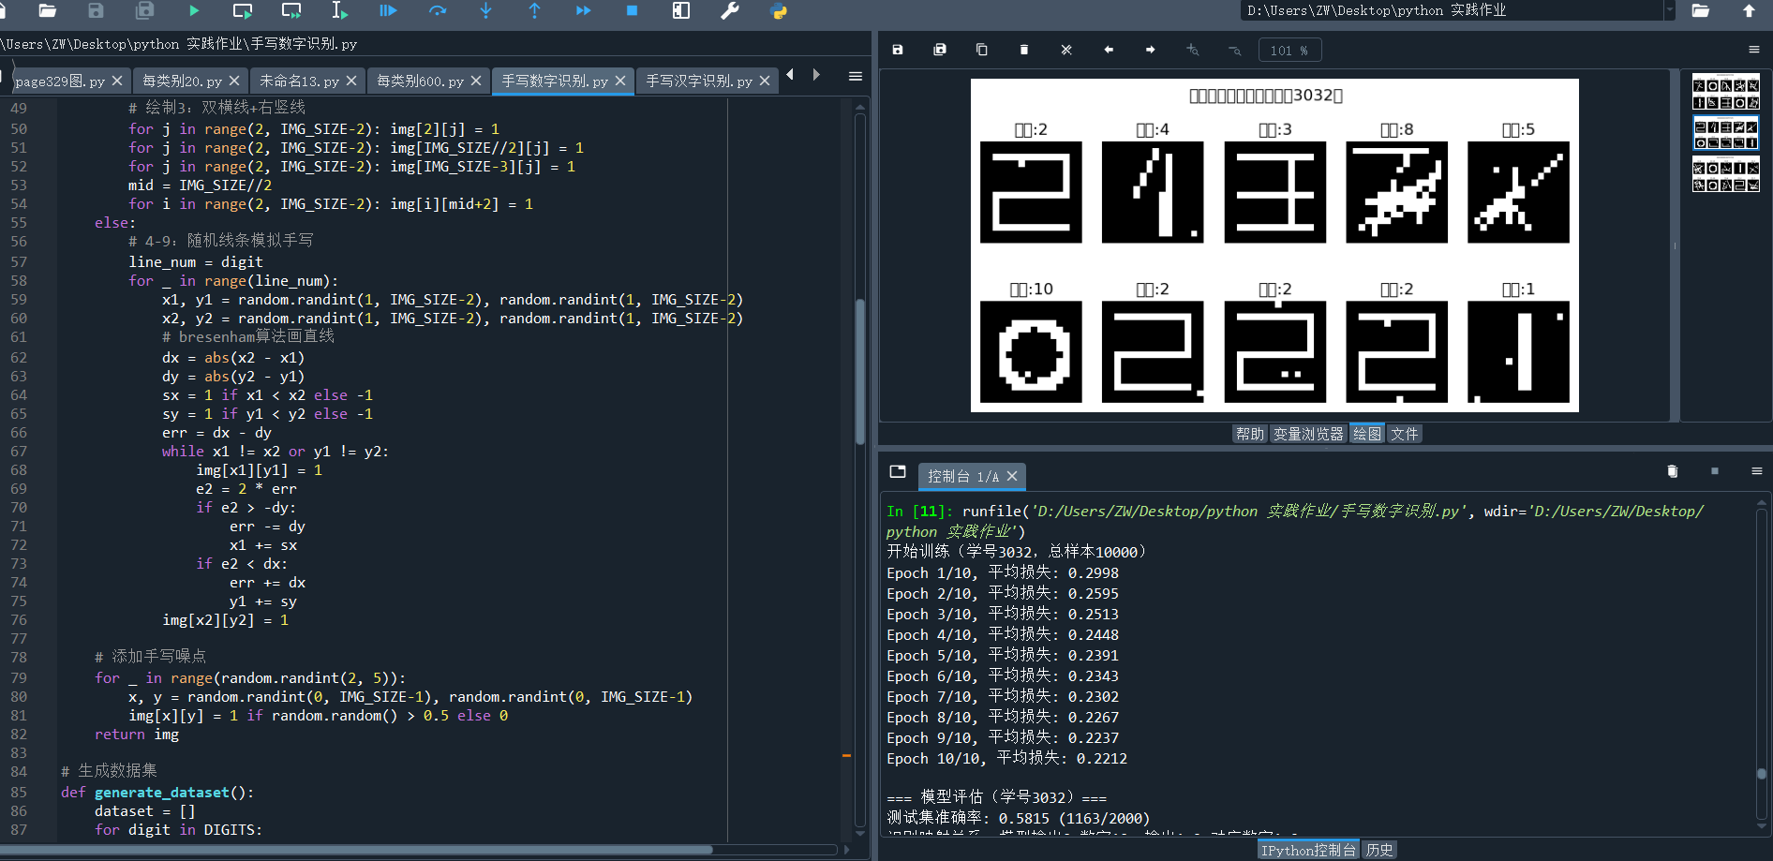Switch to the 每类别20.py tab
Viewport: 1773px width, 861px height.
(x=182, y=82)
